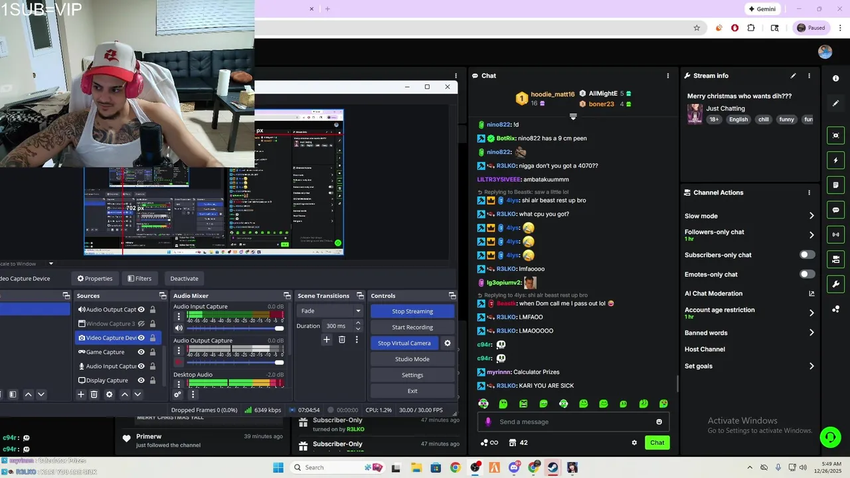This screenshot has height=478, width=850.
Task: Bookmark page with star icon
Action: (x=697, y=28)
